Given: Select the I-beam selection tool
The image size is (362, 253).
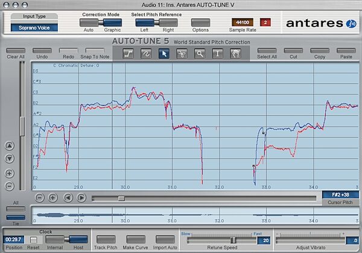Looking at the screenshot, I should pyautogui.click(x=217, y=54).
